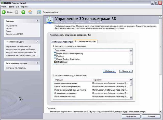Viewport: 163px width, 120px height.
Task: Click settings list scroll down arrow
Action: (131, 98)
